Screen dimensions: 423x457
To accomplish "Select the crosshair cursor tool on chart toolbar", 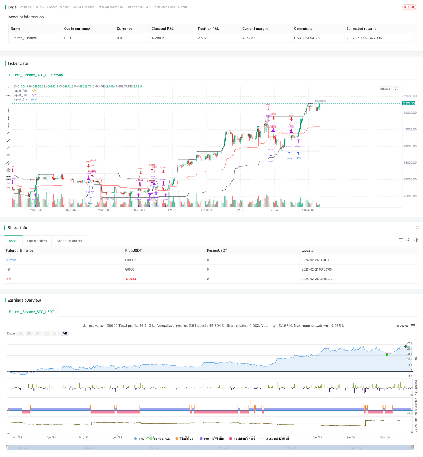I will click(x=8, y=88).
